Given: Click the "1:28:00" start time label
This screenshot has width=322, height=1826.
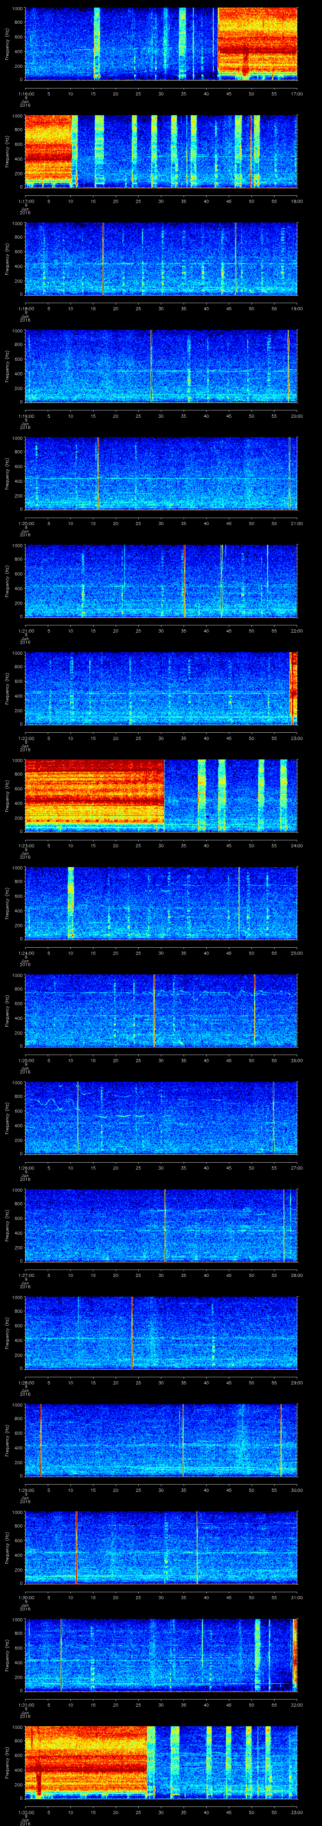Looking at the screenshot, I should 25,1382.
